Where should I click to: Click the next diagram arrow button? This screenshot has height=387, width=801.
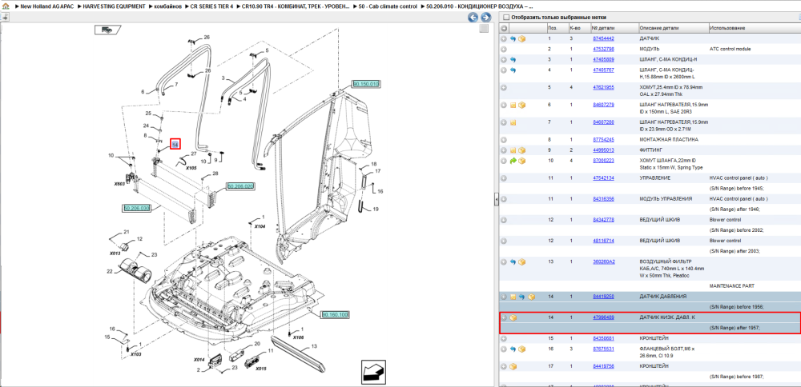485,18
